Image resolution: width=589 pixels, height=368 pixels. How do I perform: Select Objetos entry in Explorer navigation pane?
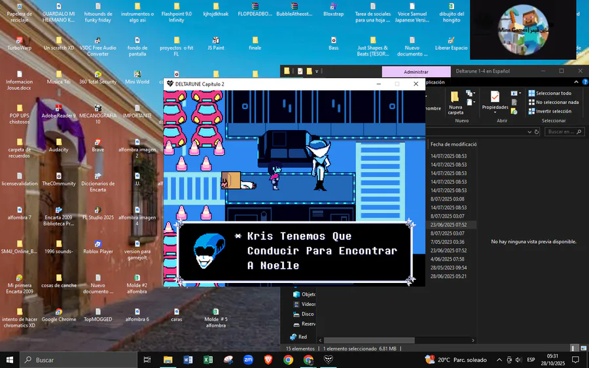304,294
